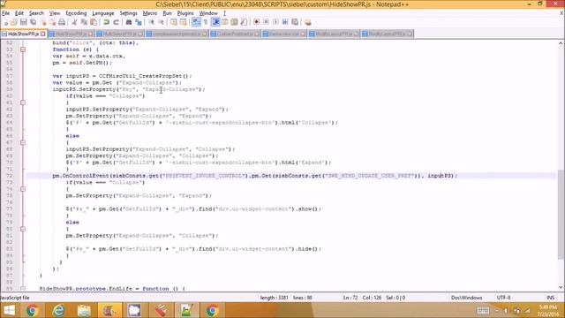Screen dimensions: 565x318
Task: Zoom out using toolbar magnifier
Action: [161, 22]
